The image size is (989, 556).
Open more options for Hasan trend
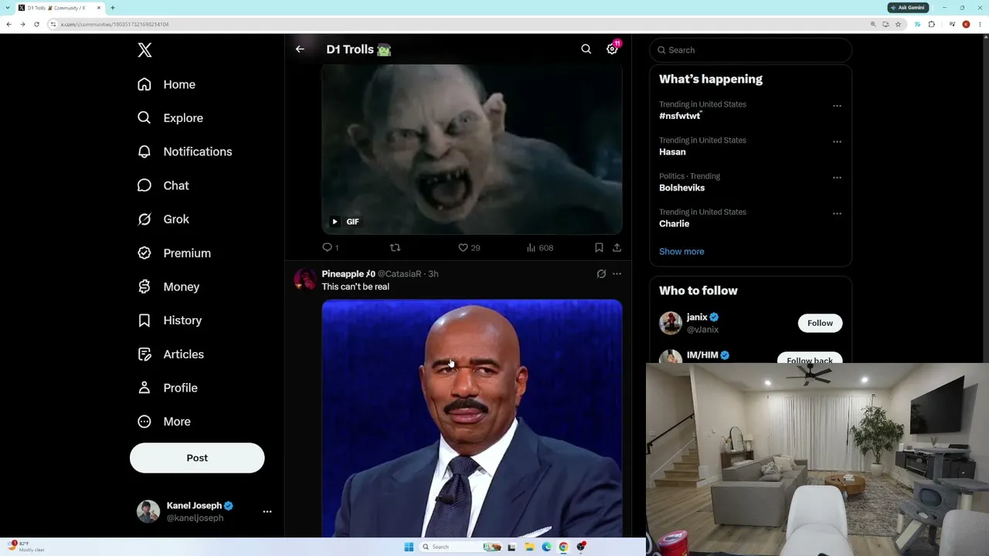pyautogui.click(x=837, y=142)
